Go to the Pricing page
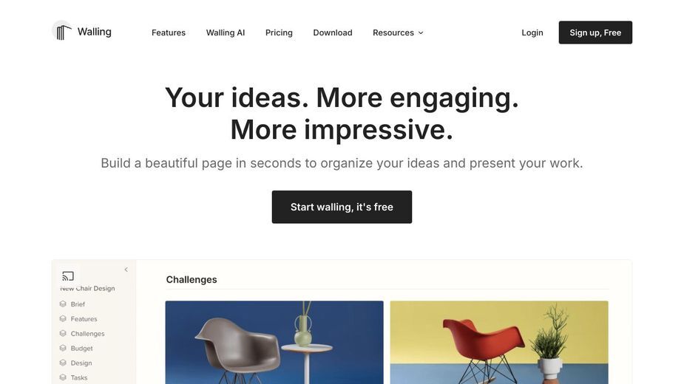This screenshot has height=384, width=684. tap(279, 32)
